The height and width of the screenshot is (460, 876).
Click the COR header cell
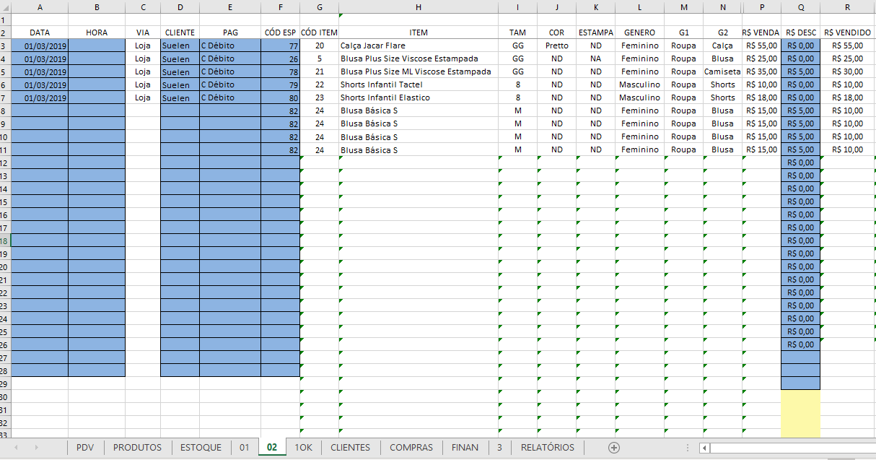click(x=556, y=32)
